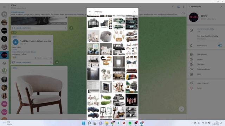This screenshot has width=225, height=126.
Task: Jump to bottom with the down-arrow button
Action: 181,109
